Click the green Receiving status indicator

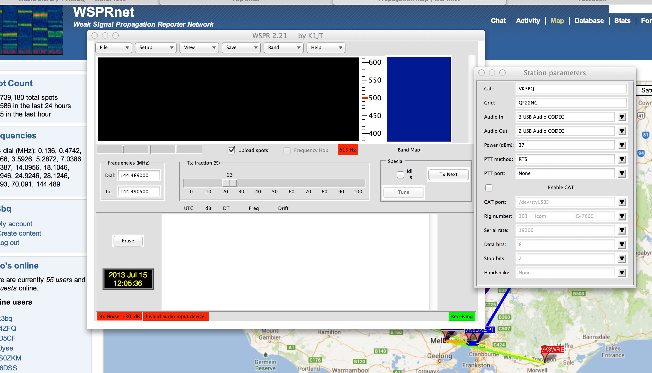tap(461, 316)
